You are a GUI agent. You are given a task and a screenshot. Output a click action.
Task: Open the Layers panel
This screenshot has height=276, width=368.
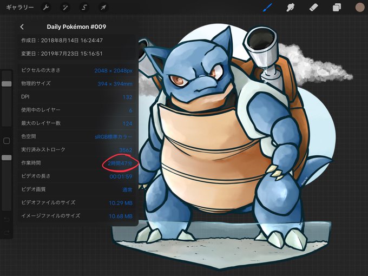point(337,8)
